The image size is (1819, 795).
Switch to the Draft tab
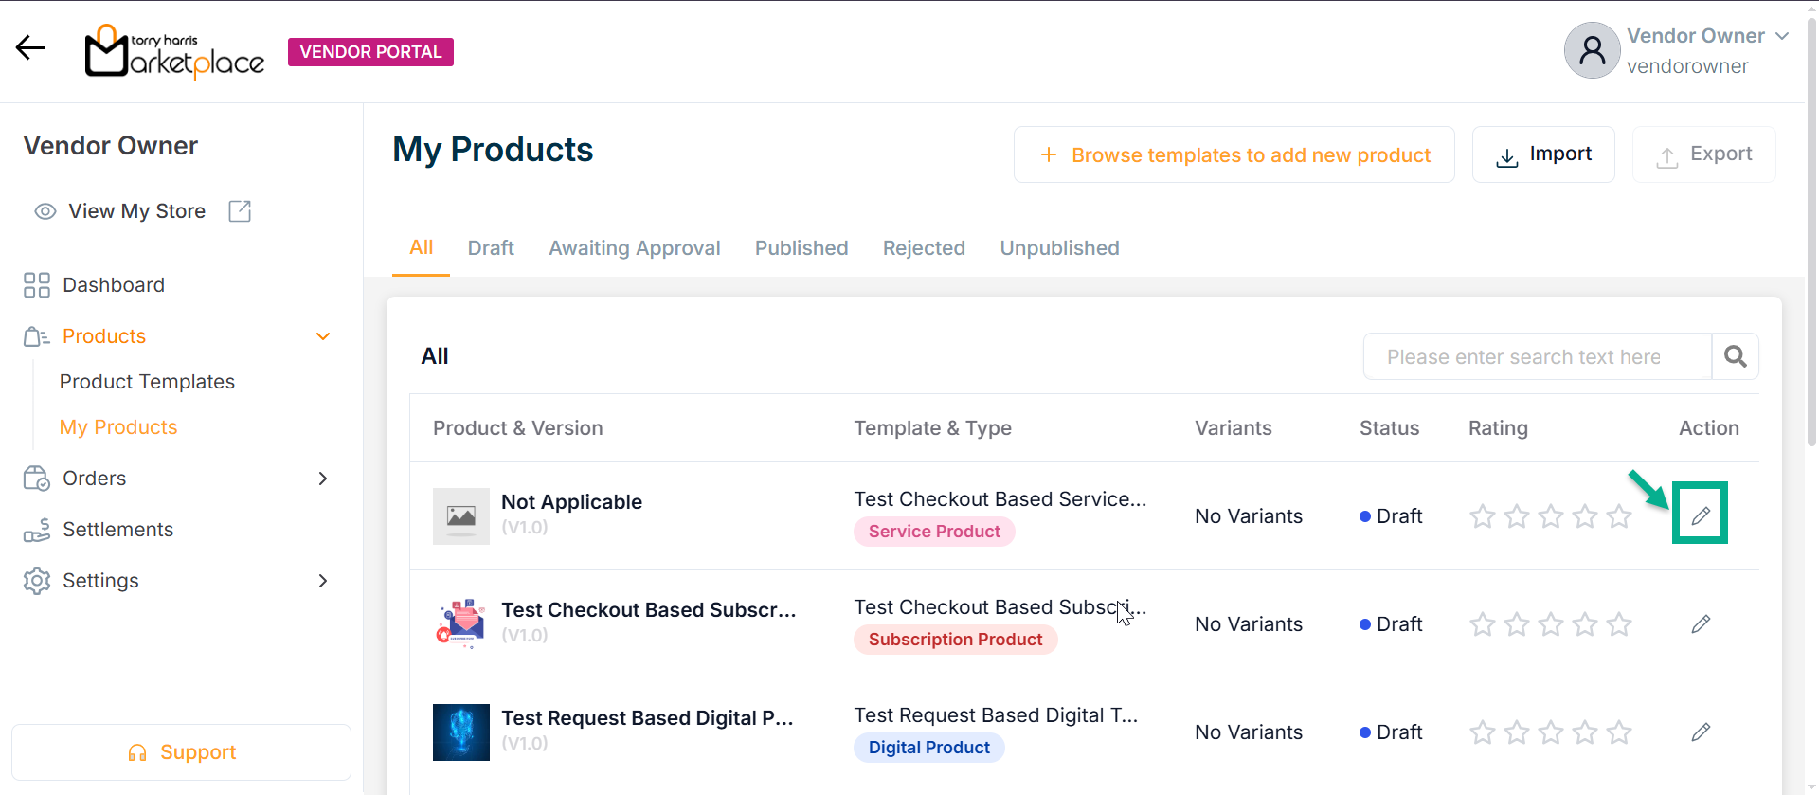pos(491,248)
